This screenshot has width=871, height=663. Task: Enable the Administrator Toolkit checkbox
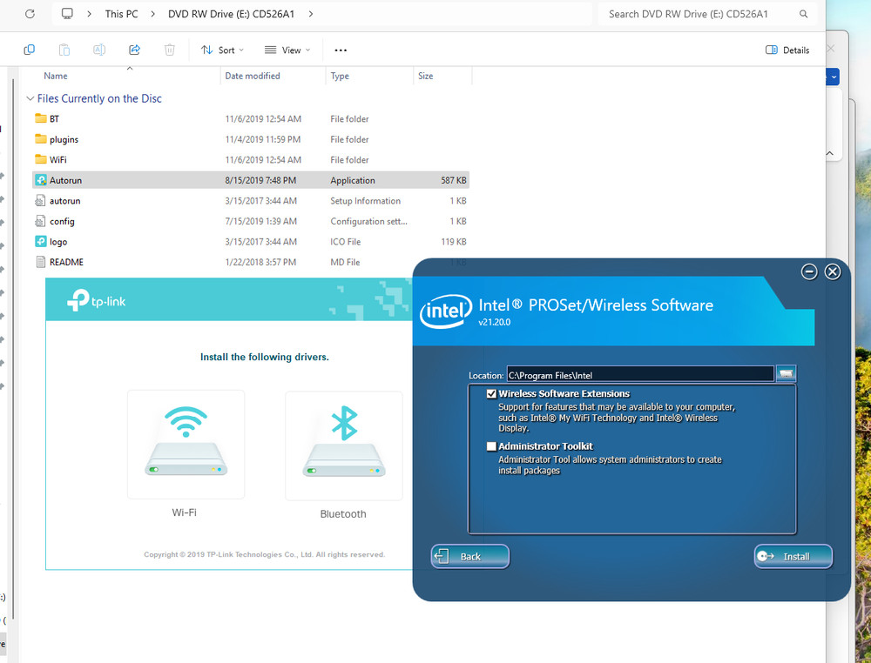tap(492, 446)
